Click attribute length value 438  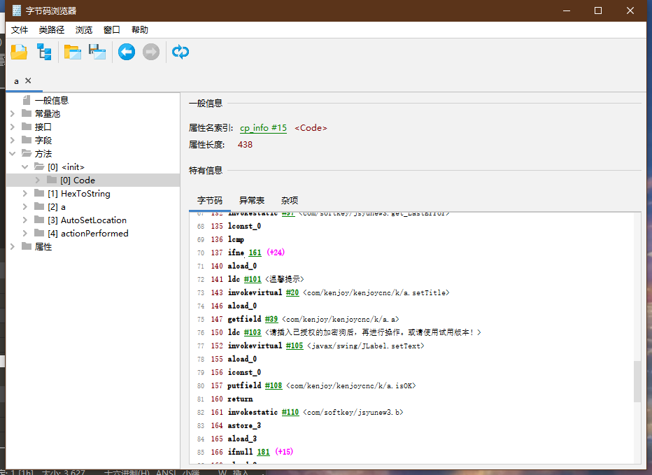(245, 145)
